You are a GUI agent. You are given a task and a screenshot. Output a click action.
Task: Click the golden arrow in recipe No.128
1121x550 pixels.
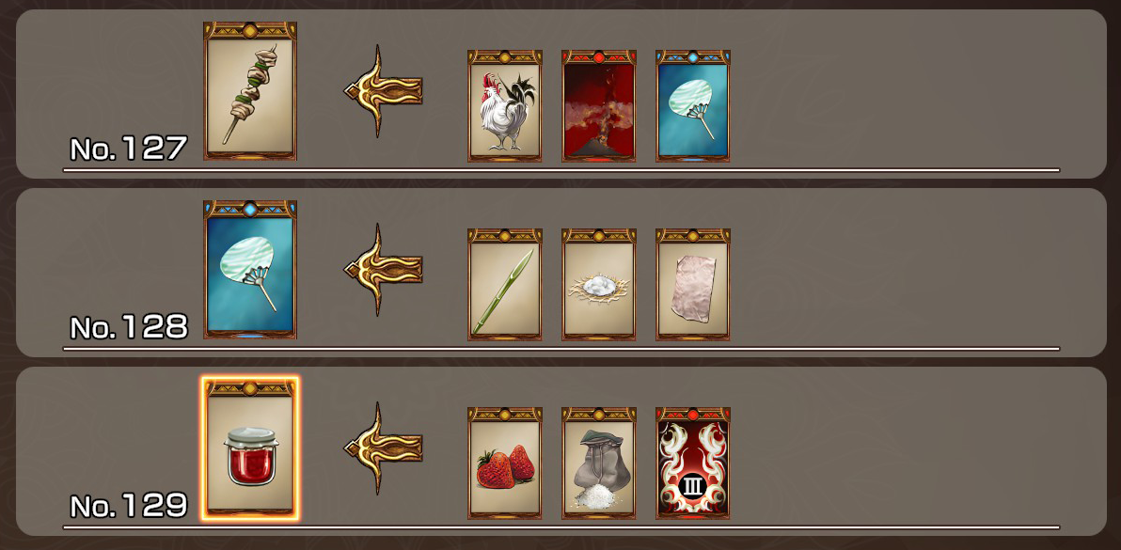[384, 269]
